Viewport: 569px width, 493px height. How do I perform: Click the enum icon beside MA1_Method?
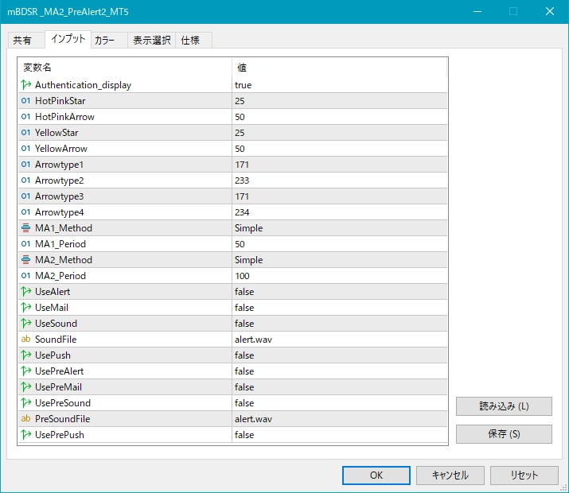click(26, 228)
